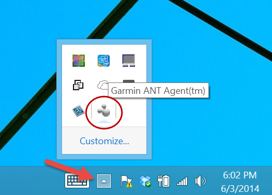Screen dimensions: 272x195
Task: Click the 6/3/2014 date on the taskbar
Action: pyautogui.click(x=240, y=188)
